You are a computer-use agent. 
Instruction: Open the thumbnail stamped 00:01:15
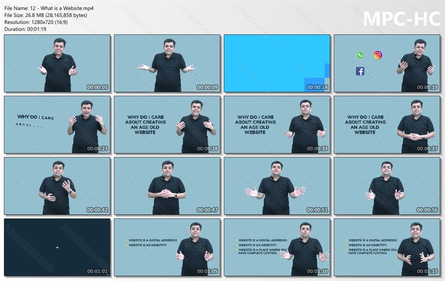[x=387, y=247]
